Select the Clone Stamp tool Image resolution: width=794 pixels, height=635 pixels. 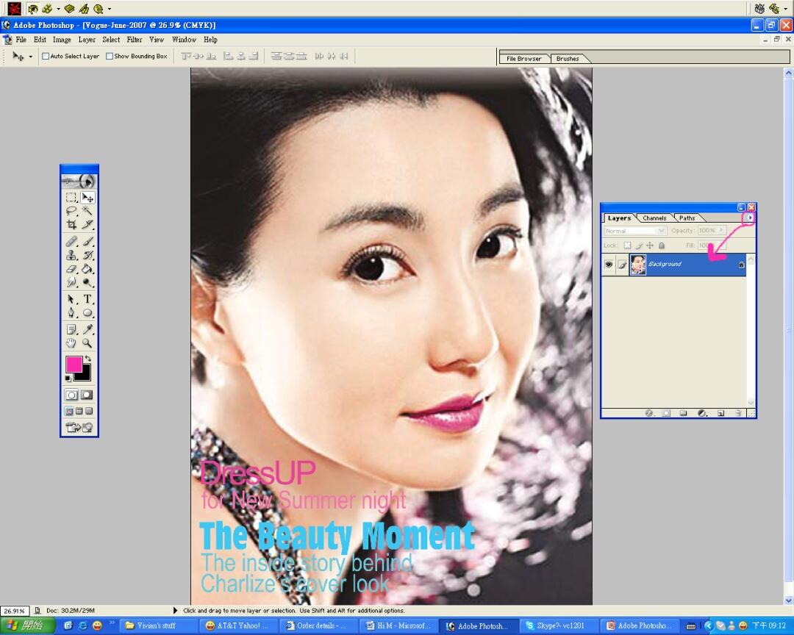click(x=71, y=255)
